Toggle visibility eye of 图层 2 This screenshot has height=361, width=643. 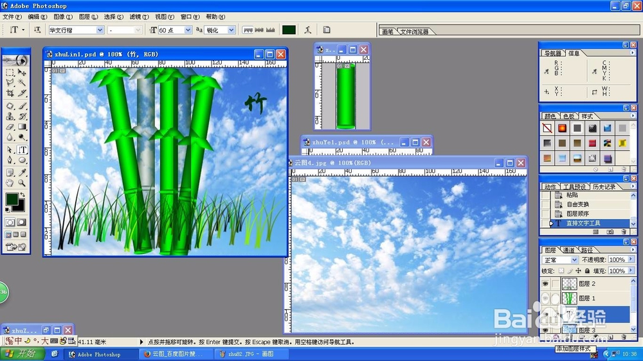(545, 283)
